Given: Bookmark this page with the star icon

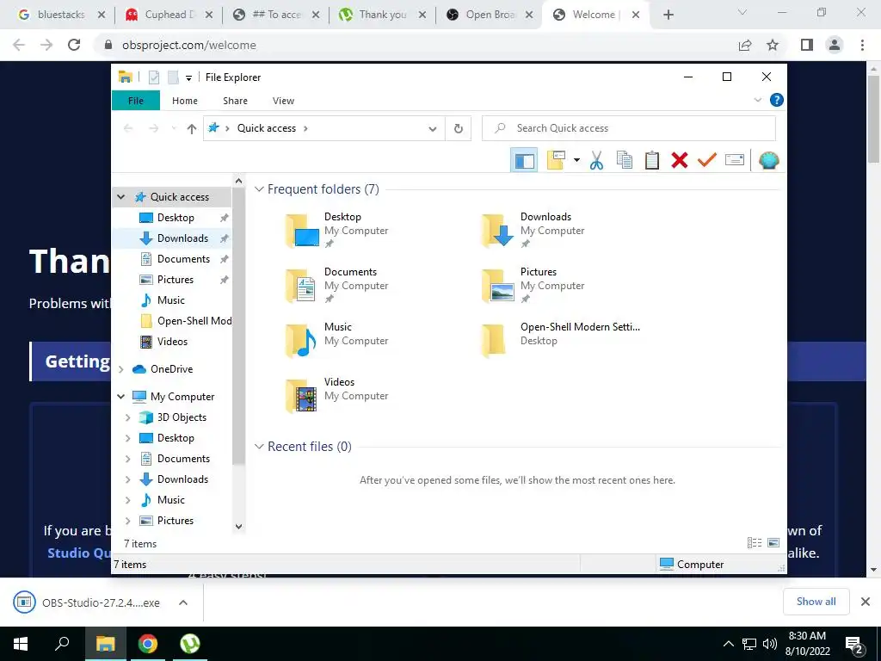Looking at the screenshot, I should pyautogui.click(x=773, y=45).
